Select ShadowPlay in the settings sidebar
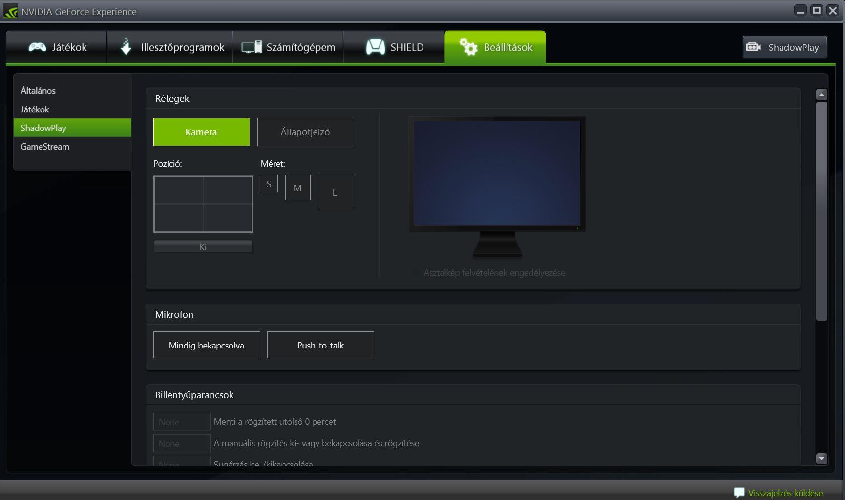 72,128
